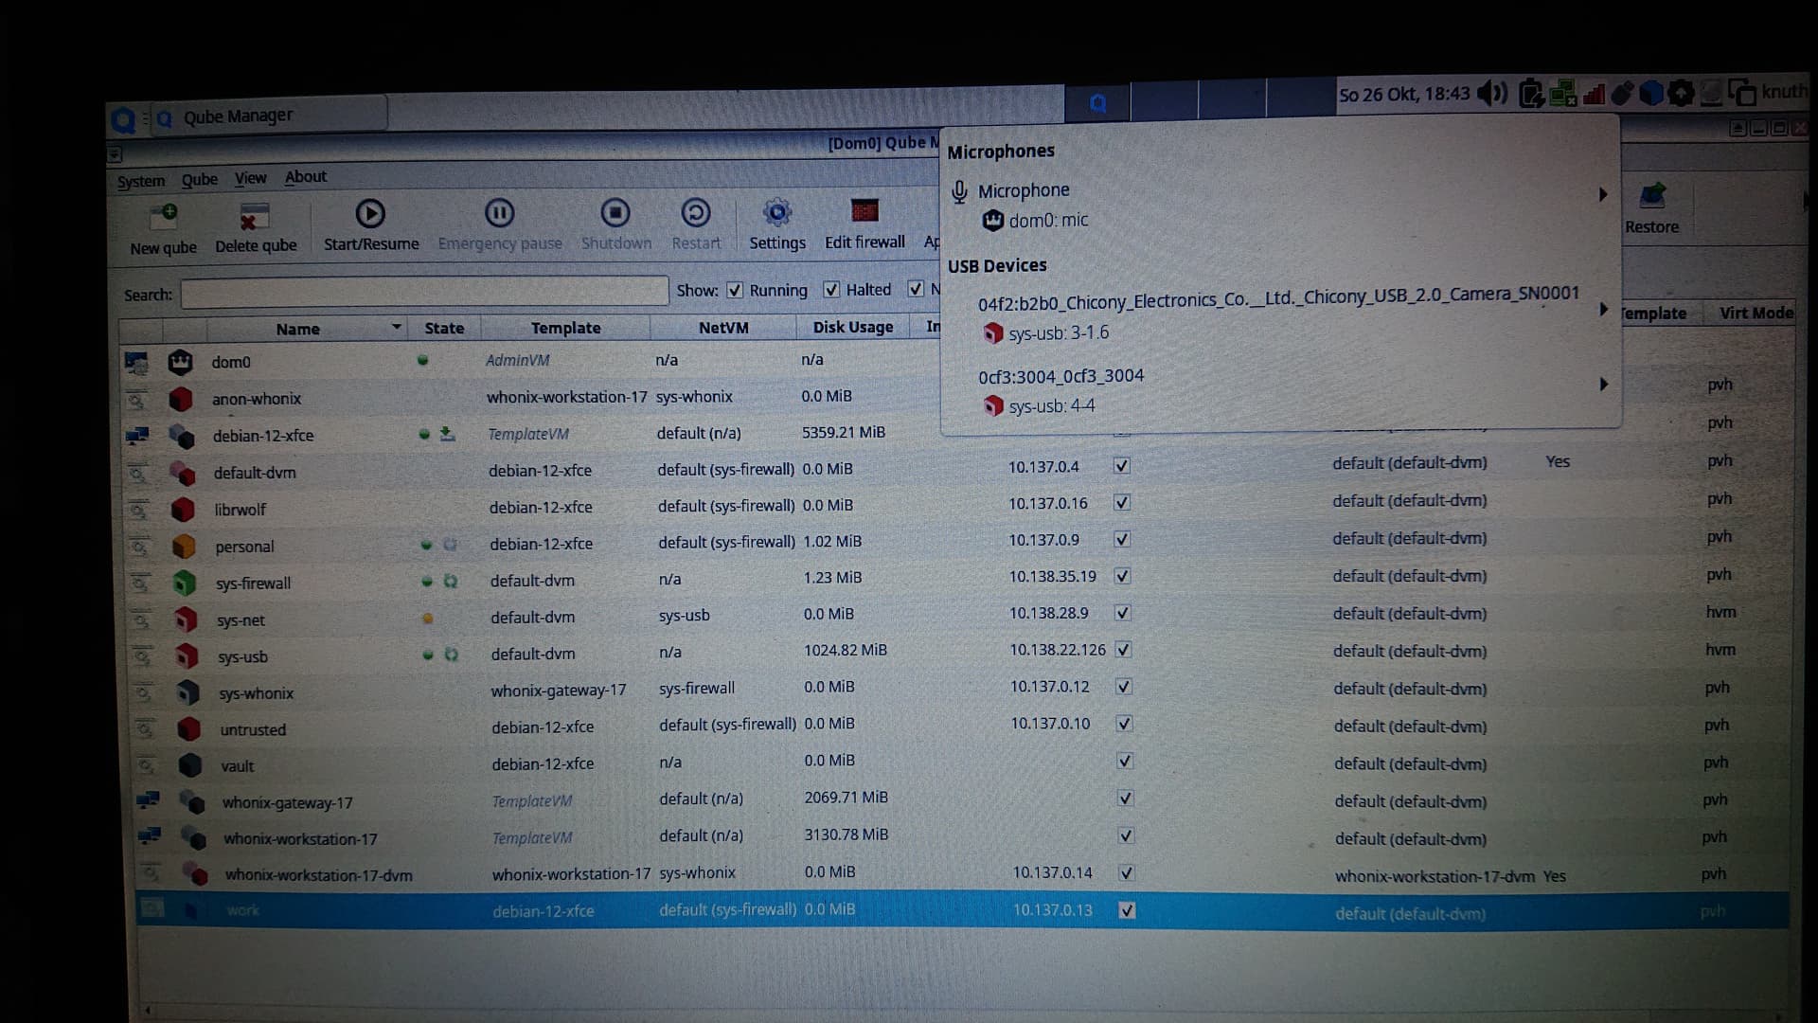Expand the Microphone submenu arrow
Screen dimensions: 1818x1023
pos(1602,194)
